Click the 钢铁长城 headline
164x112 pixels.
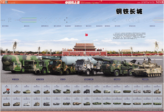point(129,11)
